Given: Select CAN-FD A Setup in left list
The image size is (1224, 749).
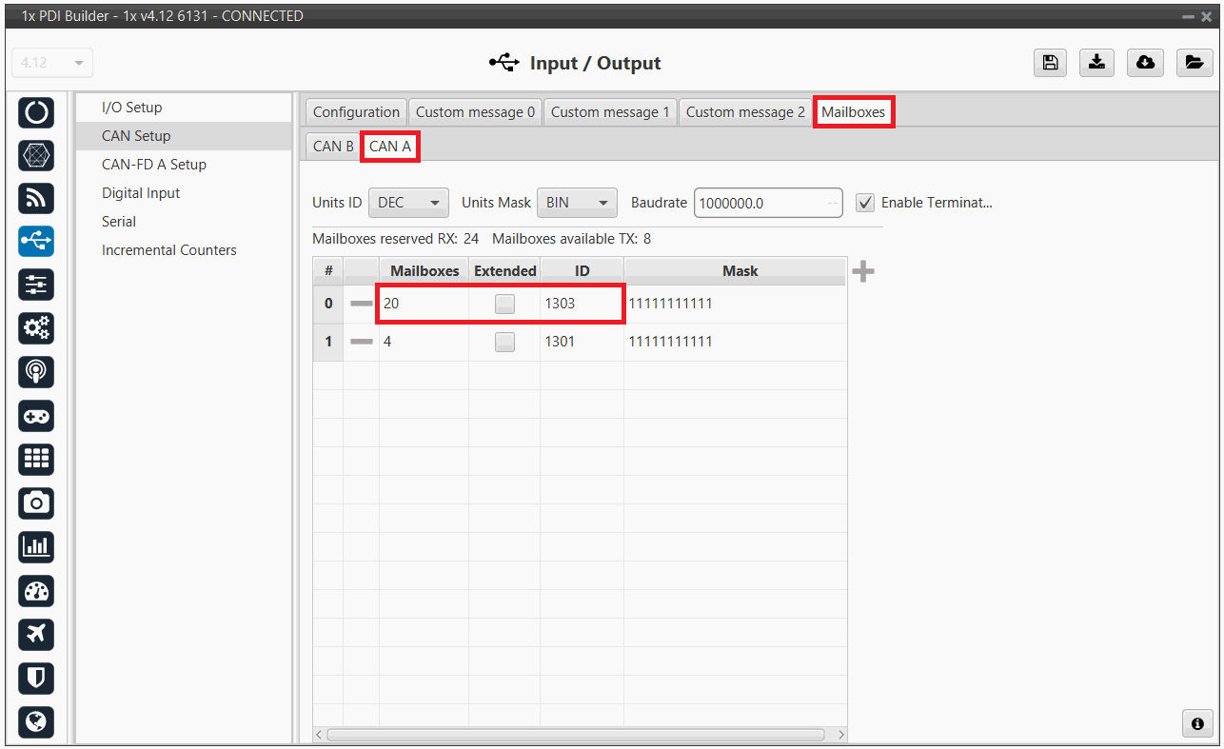Looking at the screenshot, I should click(x=154, y=165).
